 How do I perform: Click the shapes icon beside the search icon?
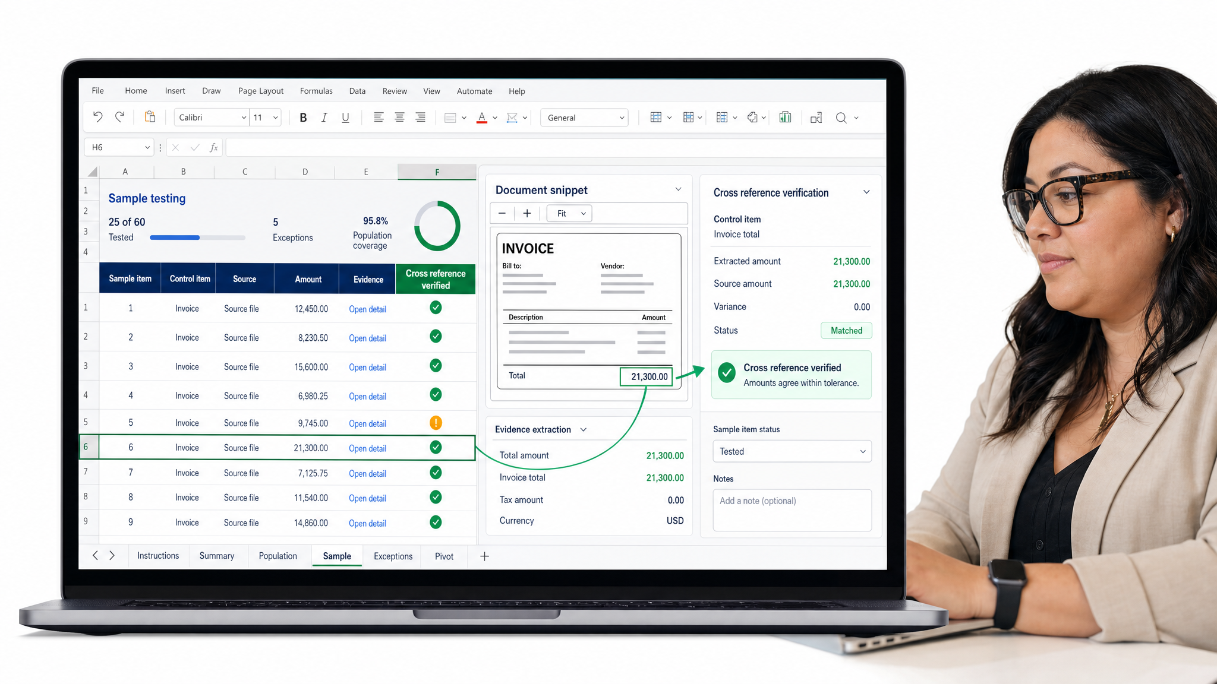816,118
